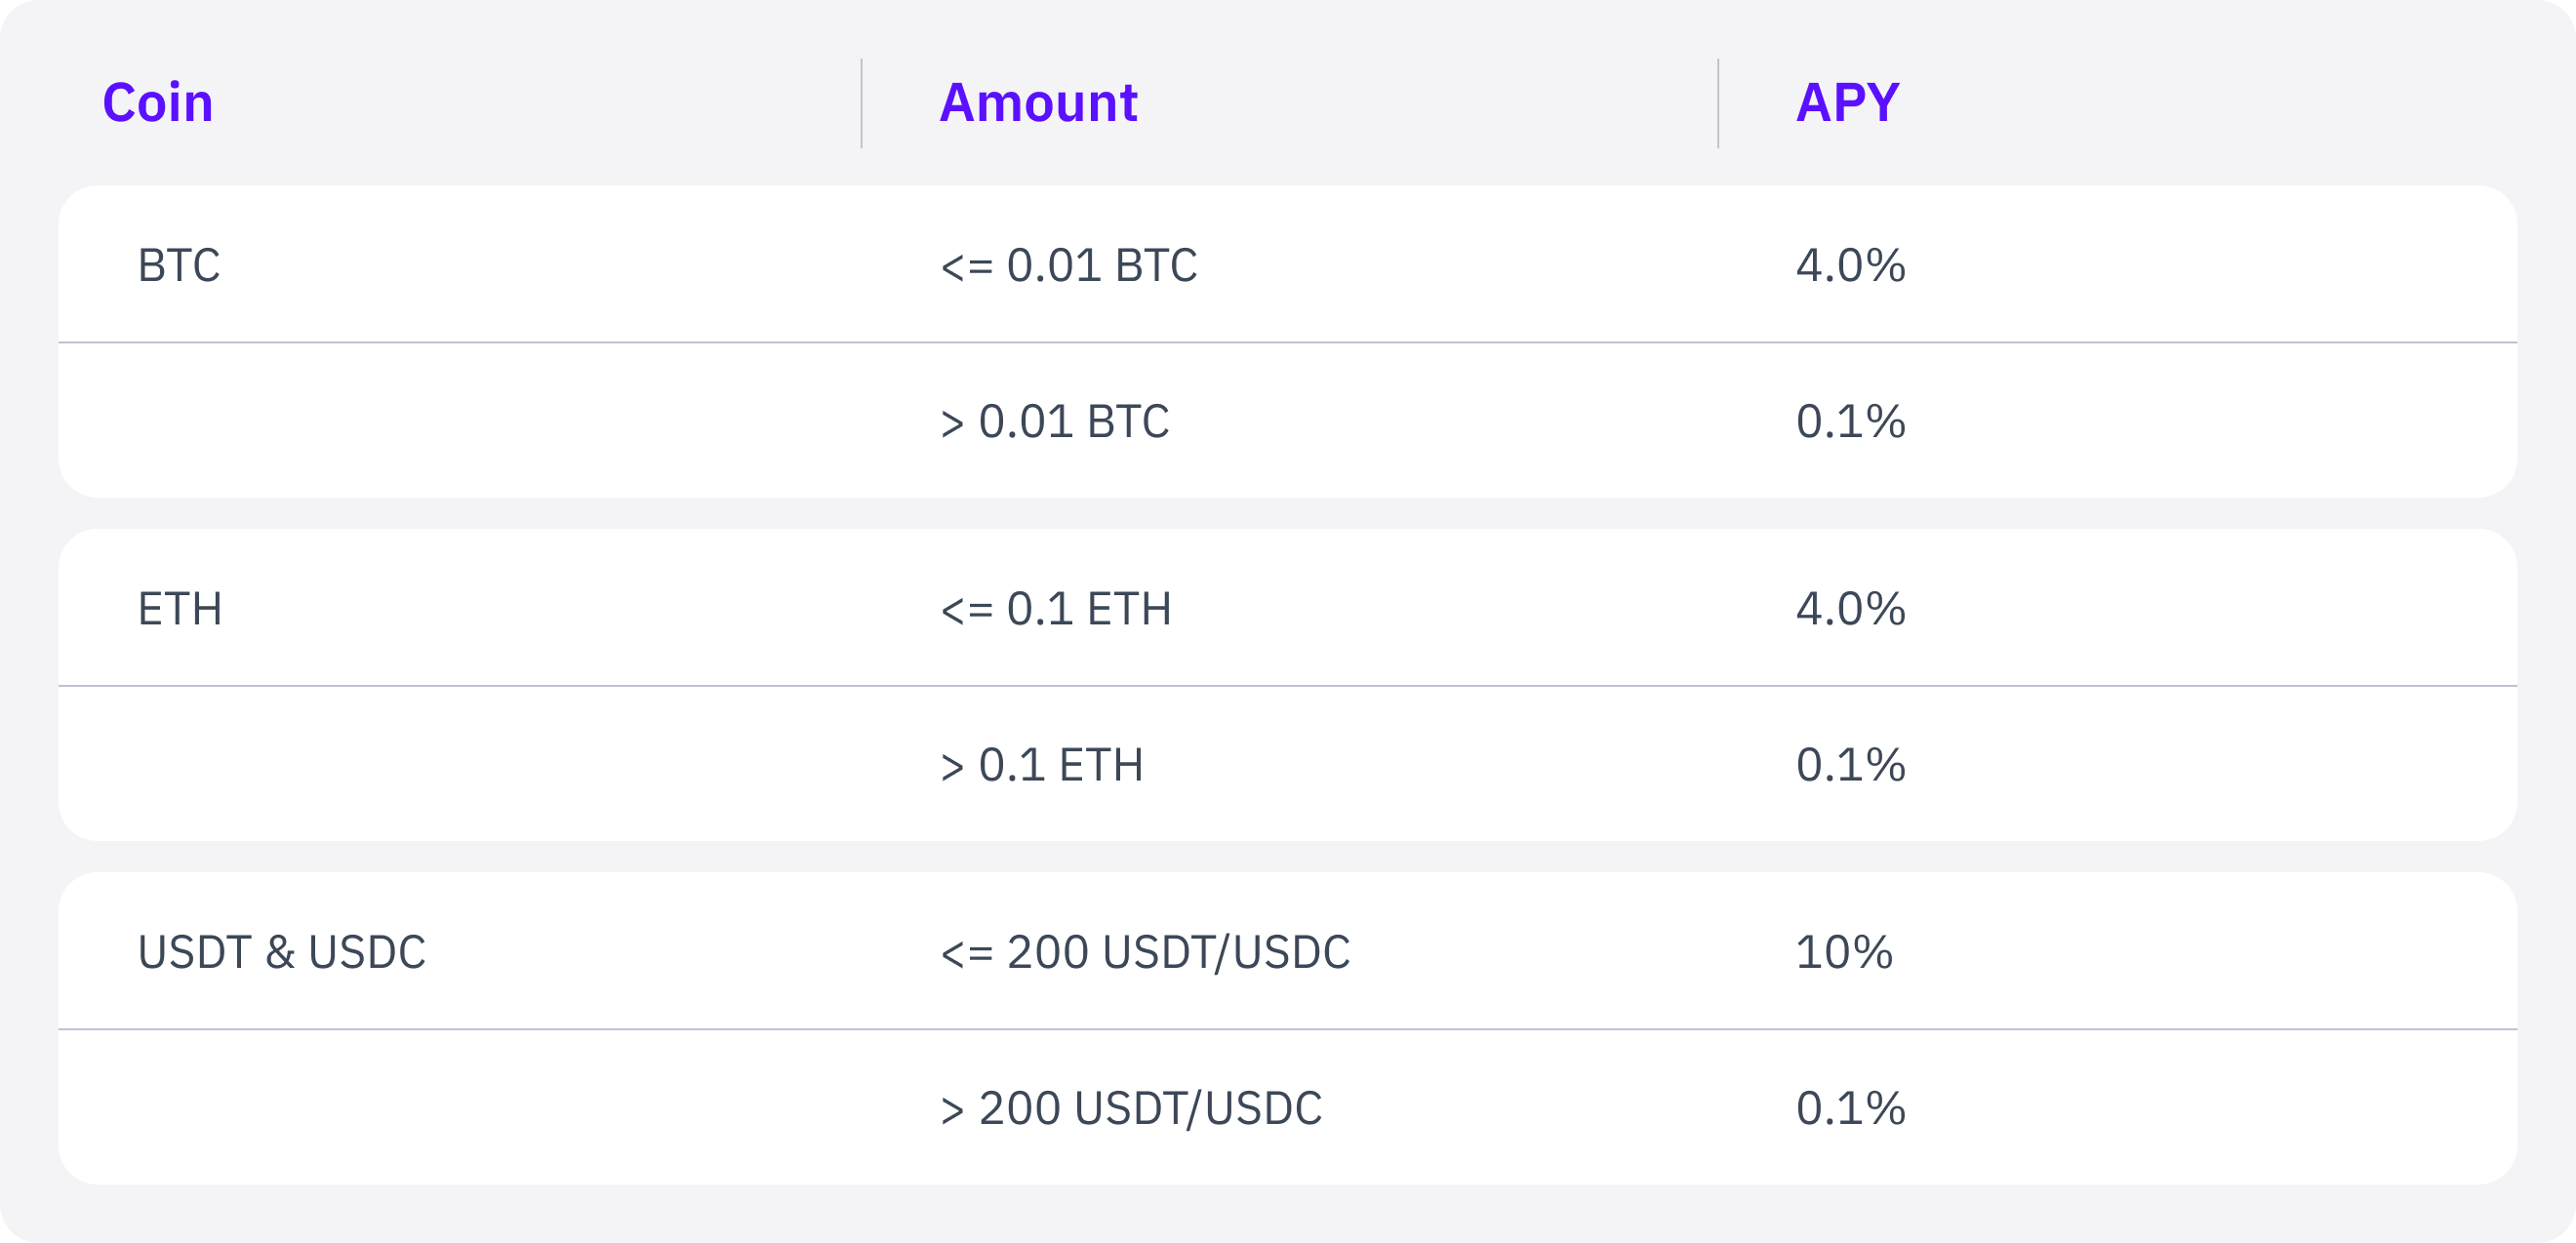Click the '<= 0.1 ETH' amount cell
This screenshot has width=2576, height=1243.
point(1056,609)
